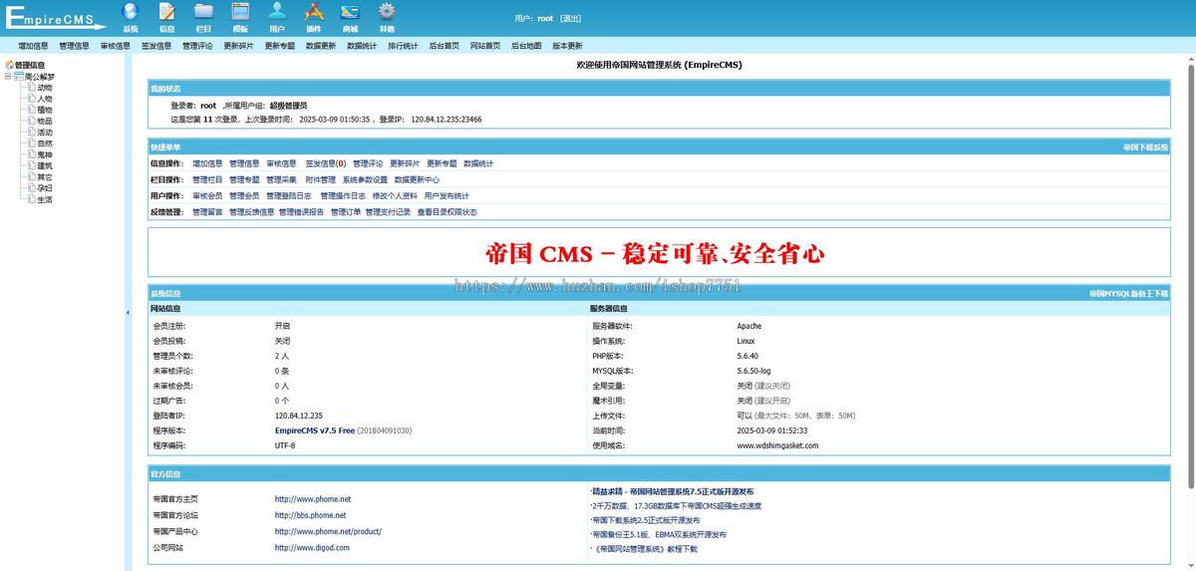Open 数据更新中心 in quick menu
This screenshot has height=571, width=1196.
(x=417, y=179)
